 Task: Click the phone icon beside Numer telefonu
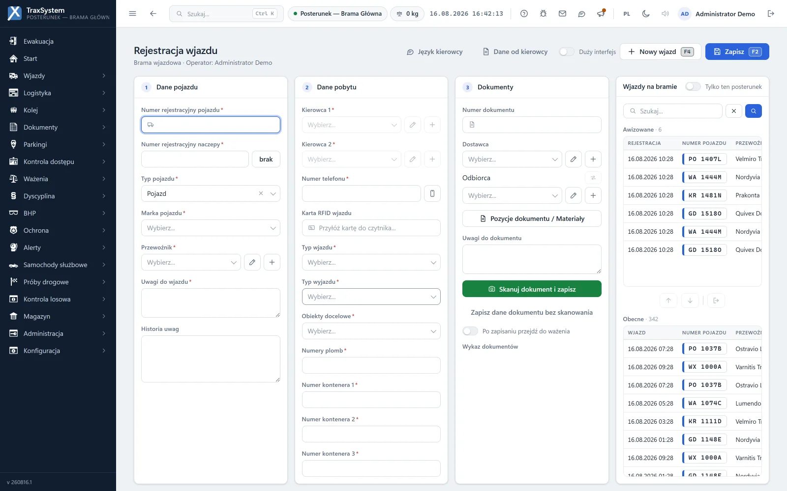[432, 193]
